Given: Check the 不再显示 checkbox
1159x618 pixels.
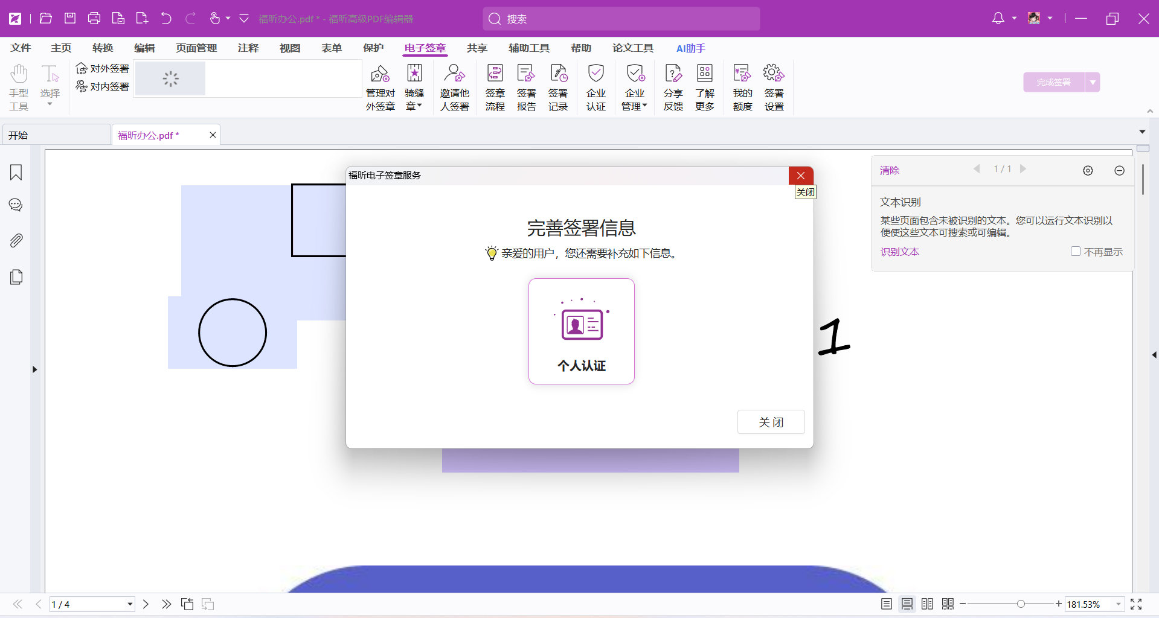Looking at the screenshot, I should [x=1076, y=252].
